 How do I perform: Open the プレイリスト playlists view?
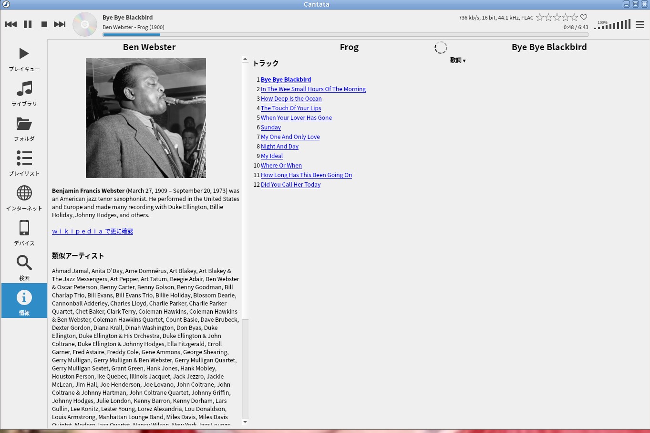(x=24, y=163)
